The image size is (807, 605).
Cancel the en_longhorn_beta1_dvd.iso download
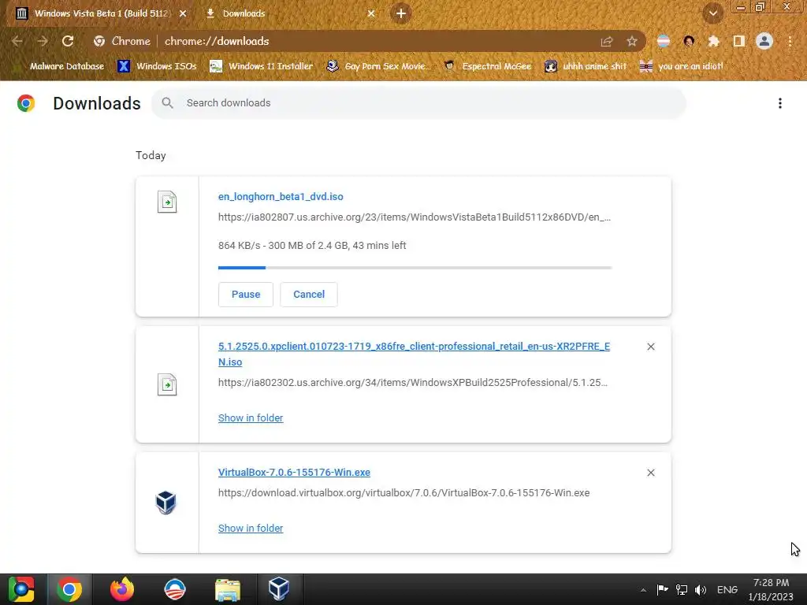(x=309, y=295)
